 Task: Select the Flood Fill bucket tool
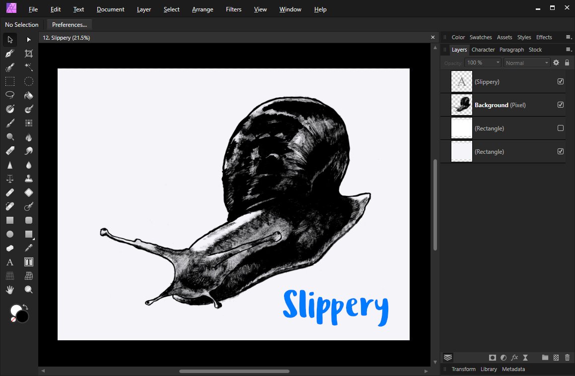tap(29, 95)
